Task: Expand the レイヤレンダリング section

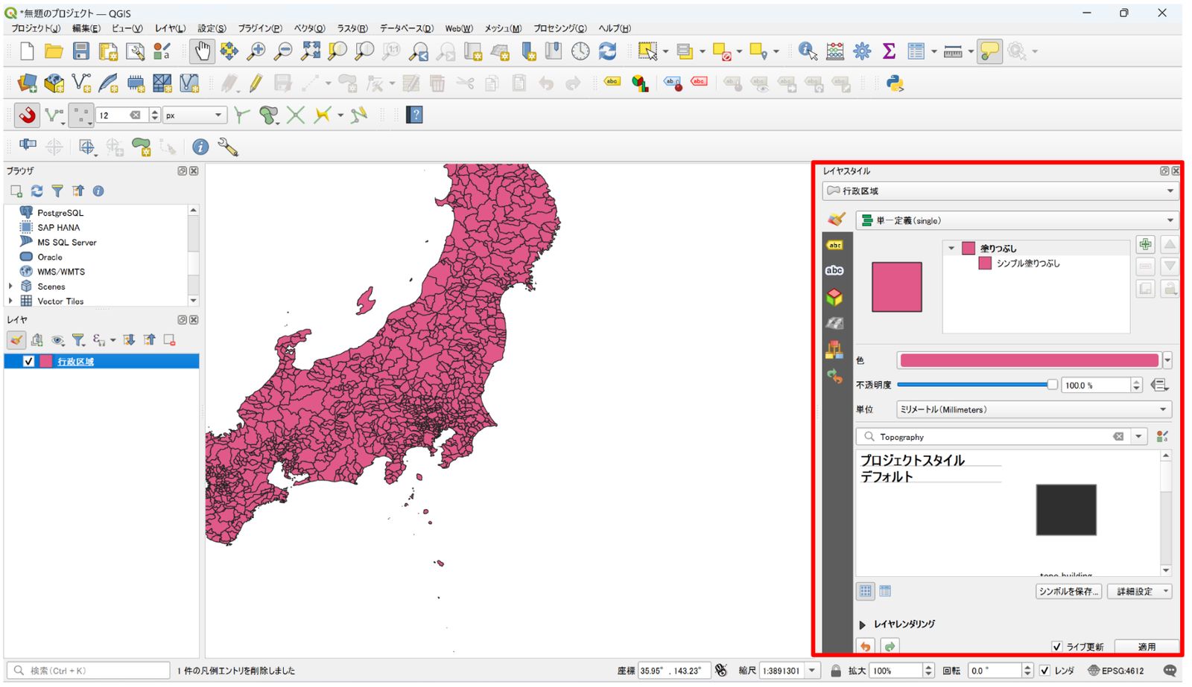Action: tap(862, 624)
